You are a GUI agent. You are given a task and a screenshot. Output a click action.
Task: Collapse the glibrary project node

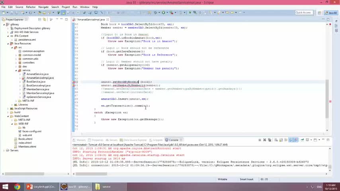coord(4,25)
